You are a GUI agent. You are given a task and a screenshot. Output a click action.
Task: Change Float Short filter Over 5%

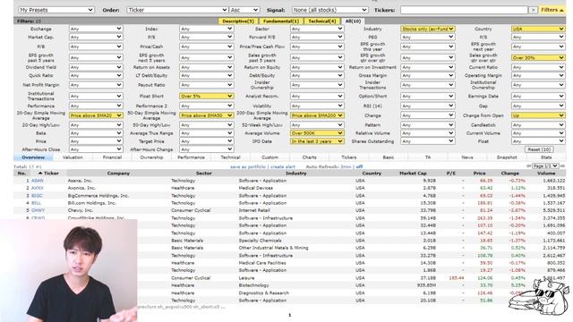pos(206,96)
